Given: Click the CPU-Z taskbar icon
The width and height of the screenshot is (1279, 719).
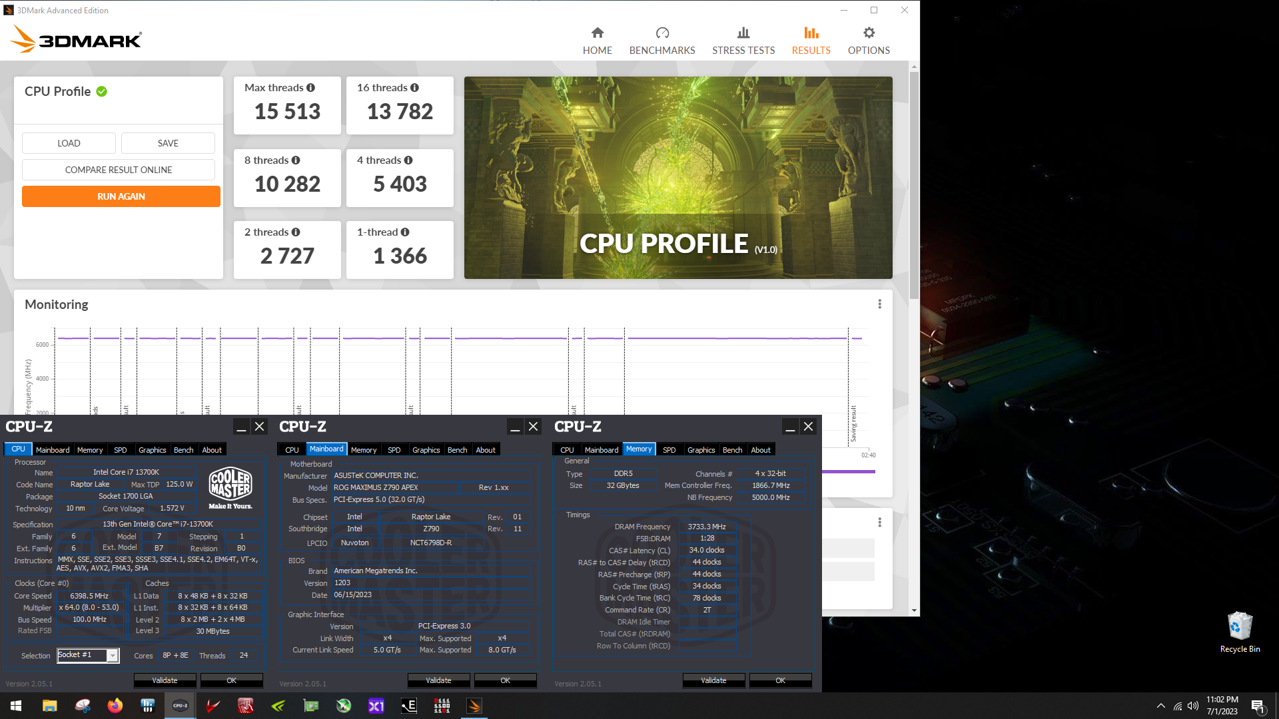Looking at the screenshot, I should click(180, 706).
